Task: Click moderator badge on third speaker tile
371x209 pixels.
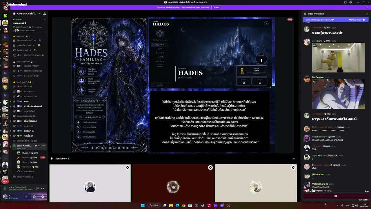Action: pyautogui.click(x=293, y=167)
